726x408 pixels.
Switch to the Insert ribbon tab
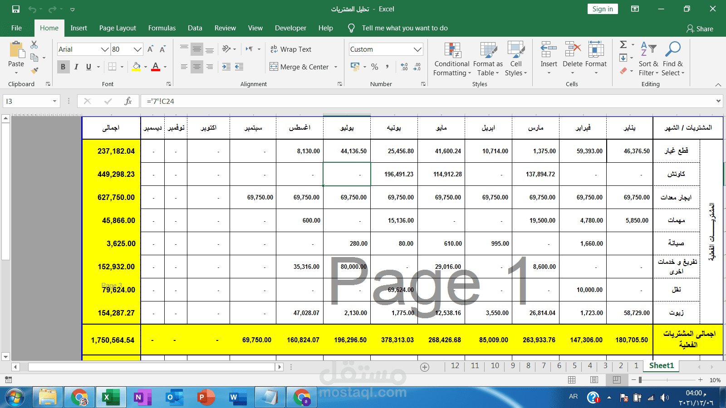pyautogui.click(x=78, y=28)
